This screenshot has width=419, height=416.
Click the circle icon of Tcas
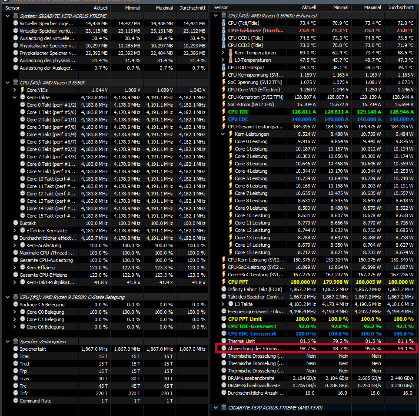pyautogui.click(x=16, y=356)
